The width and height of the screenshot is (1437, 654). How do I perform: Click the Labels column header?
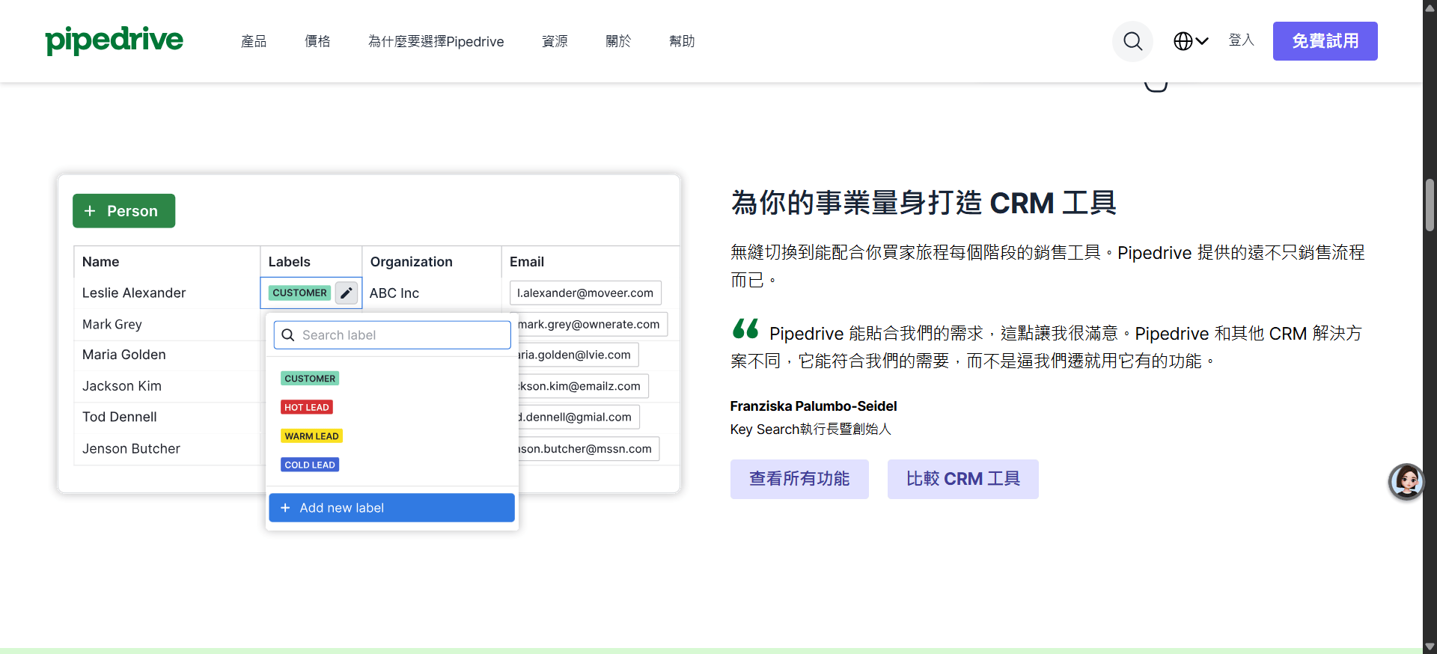[289, 262]
